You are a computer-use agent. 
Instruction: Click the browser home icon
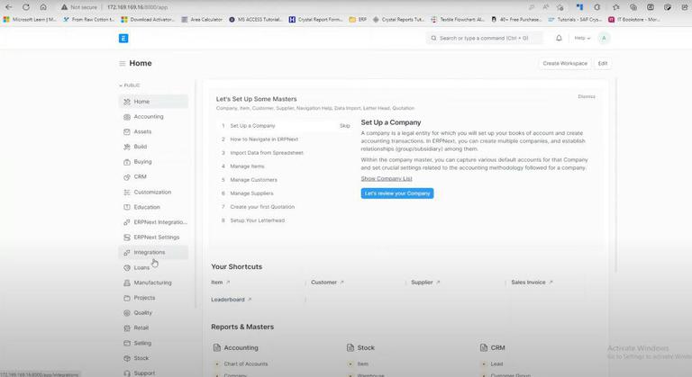43,7
